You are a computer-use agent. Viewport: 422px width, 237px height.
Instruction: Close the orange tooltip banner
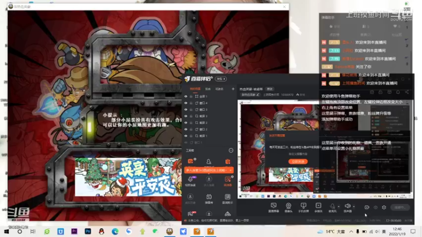pos(231,170)
